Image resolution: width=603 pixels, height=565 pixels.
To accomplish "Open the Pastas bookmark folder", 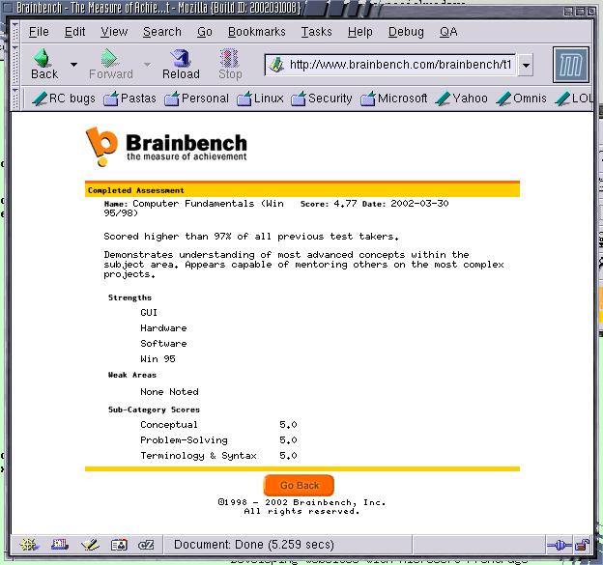I will [x=130, y=99].
